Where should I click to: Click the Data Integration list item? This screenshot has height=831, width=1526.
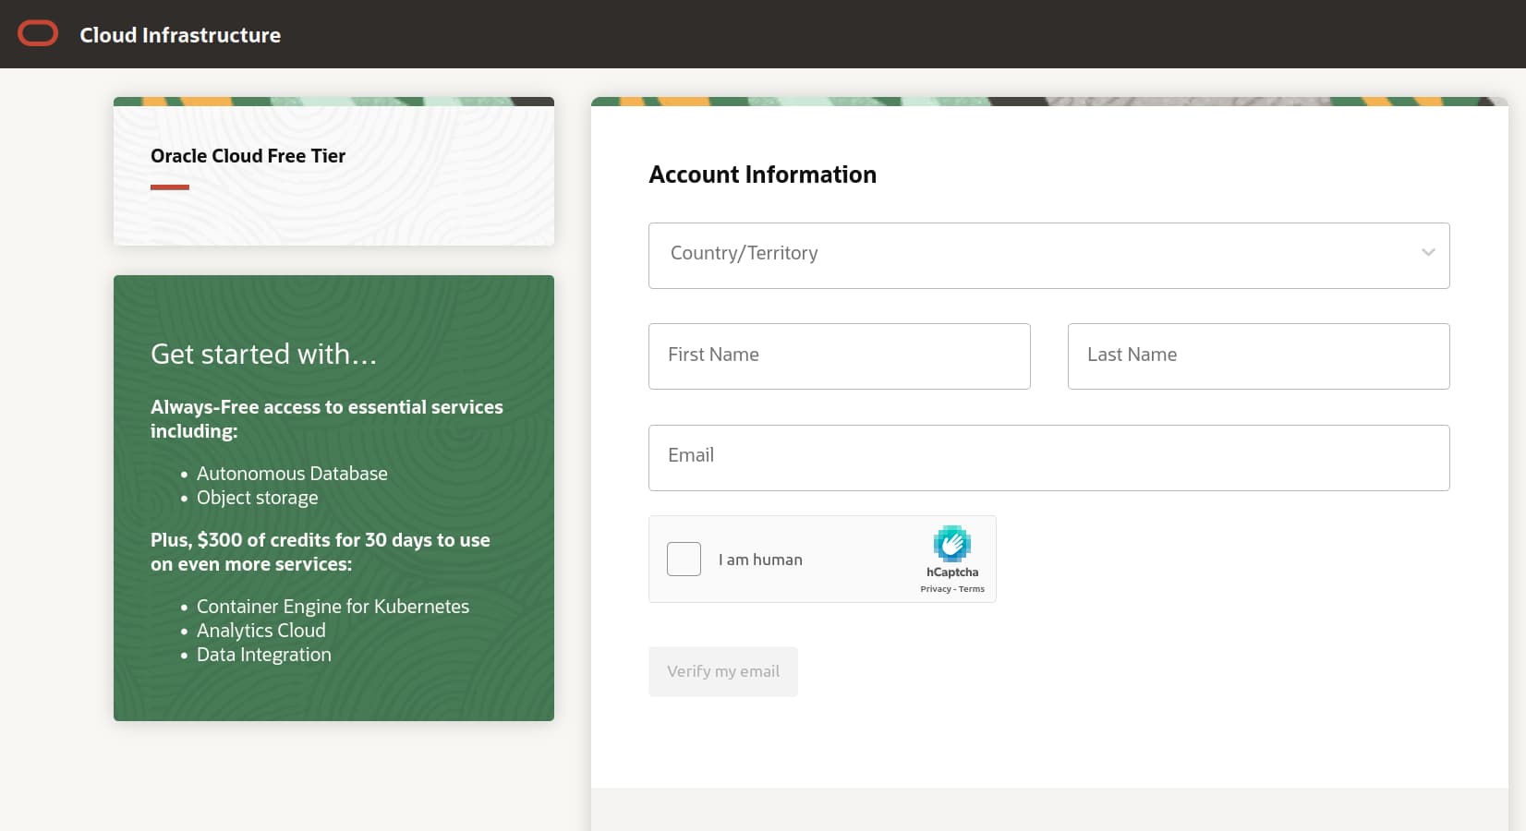click(263, 655)
